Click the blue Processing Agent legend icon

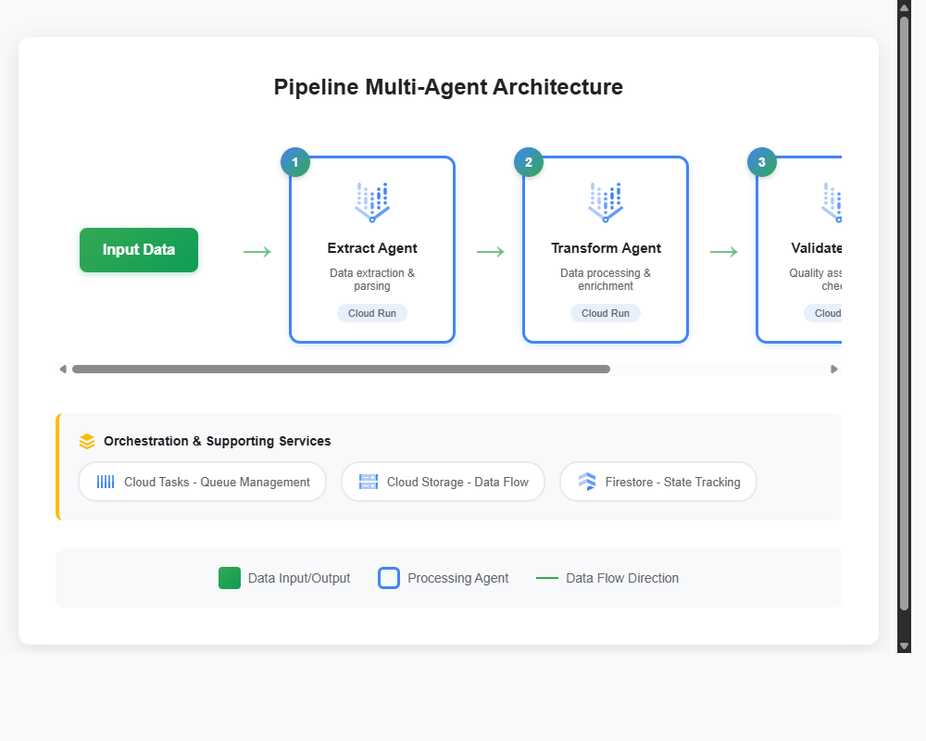[388, 578]
